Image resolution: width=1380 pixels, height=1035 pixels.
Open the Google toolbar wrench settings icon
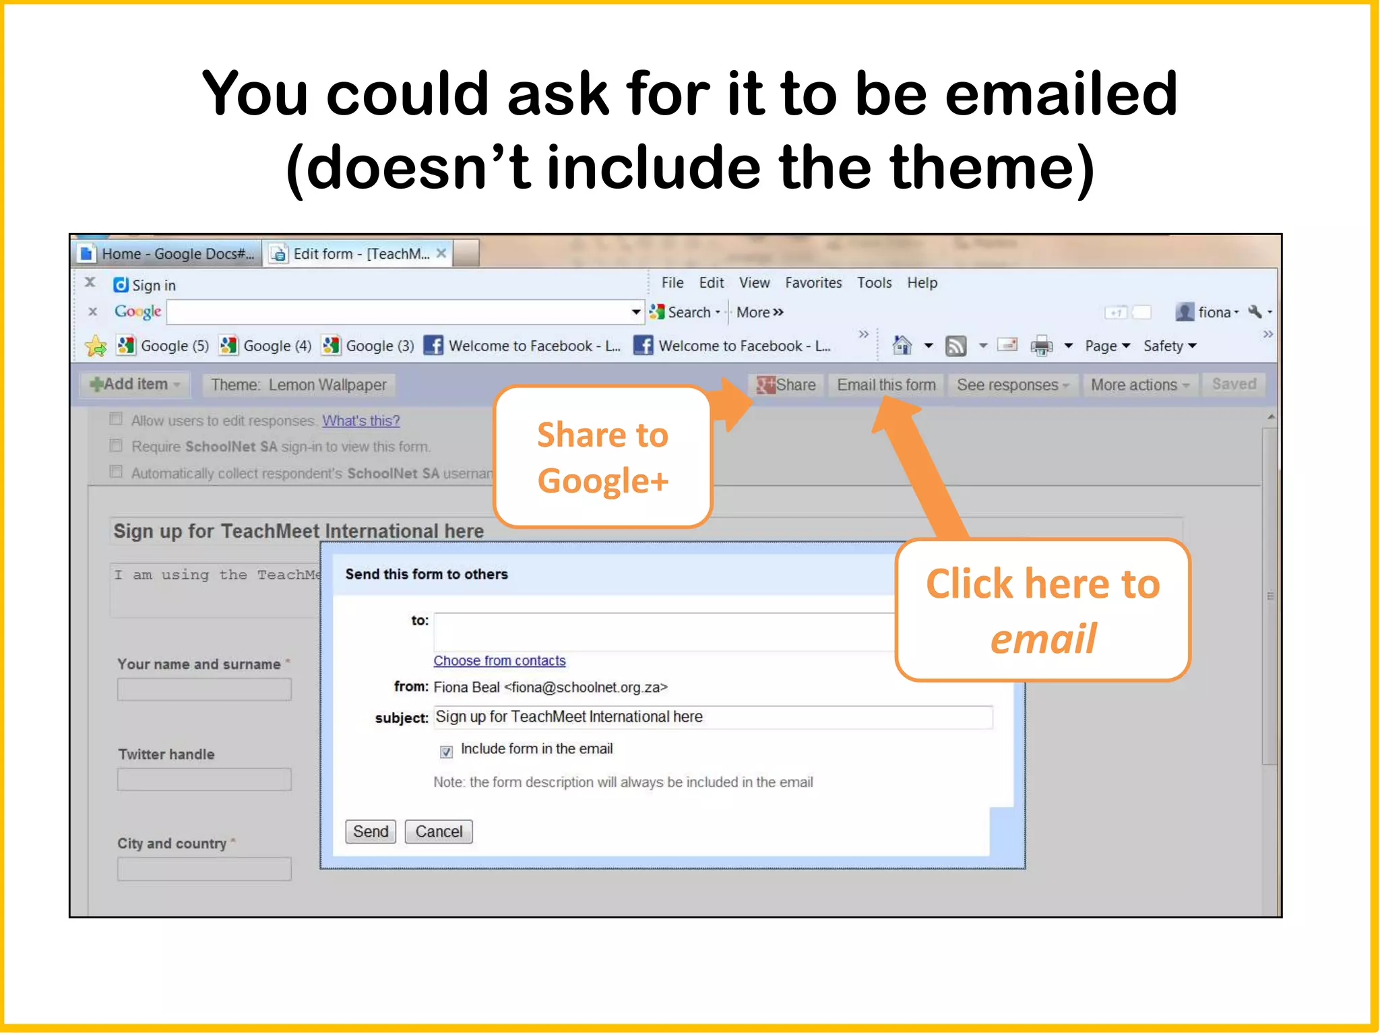click(x=1255, y=311)
